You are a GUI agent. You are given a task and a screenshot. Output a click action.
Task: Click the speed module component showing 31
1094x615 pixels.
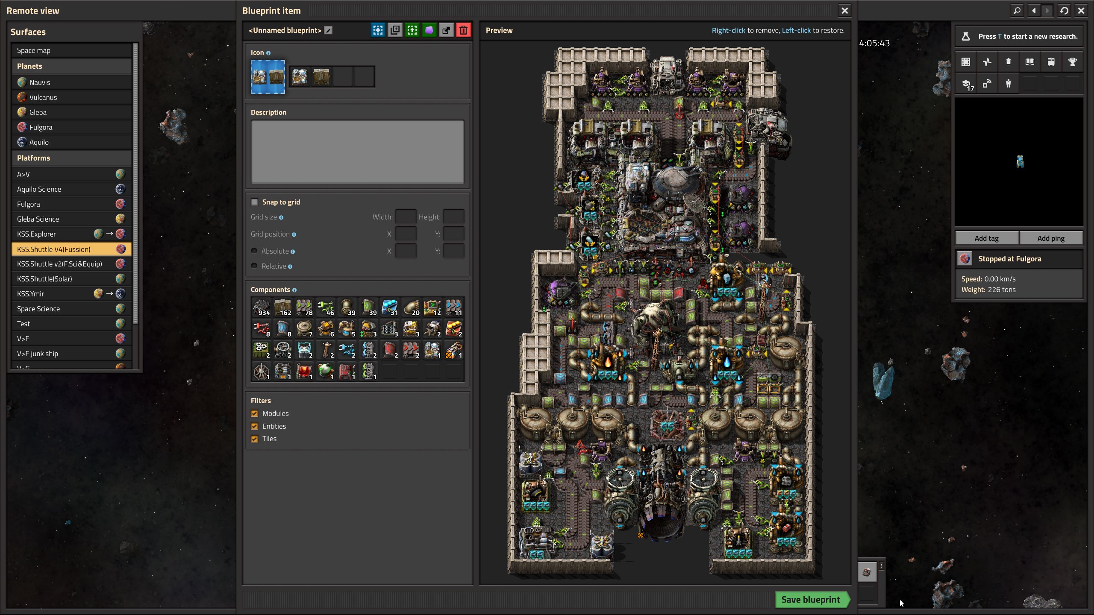tap(390, 307)
